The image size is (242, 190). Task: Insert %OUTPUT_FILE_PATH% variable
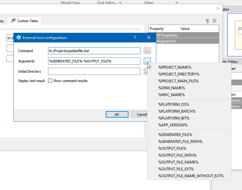pyautogui.click(x=189, y=155)
